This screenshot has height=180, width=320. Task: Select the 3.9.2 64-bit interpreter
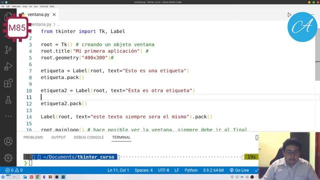pos(213,170)
